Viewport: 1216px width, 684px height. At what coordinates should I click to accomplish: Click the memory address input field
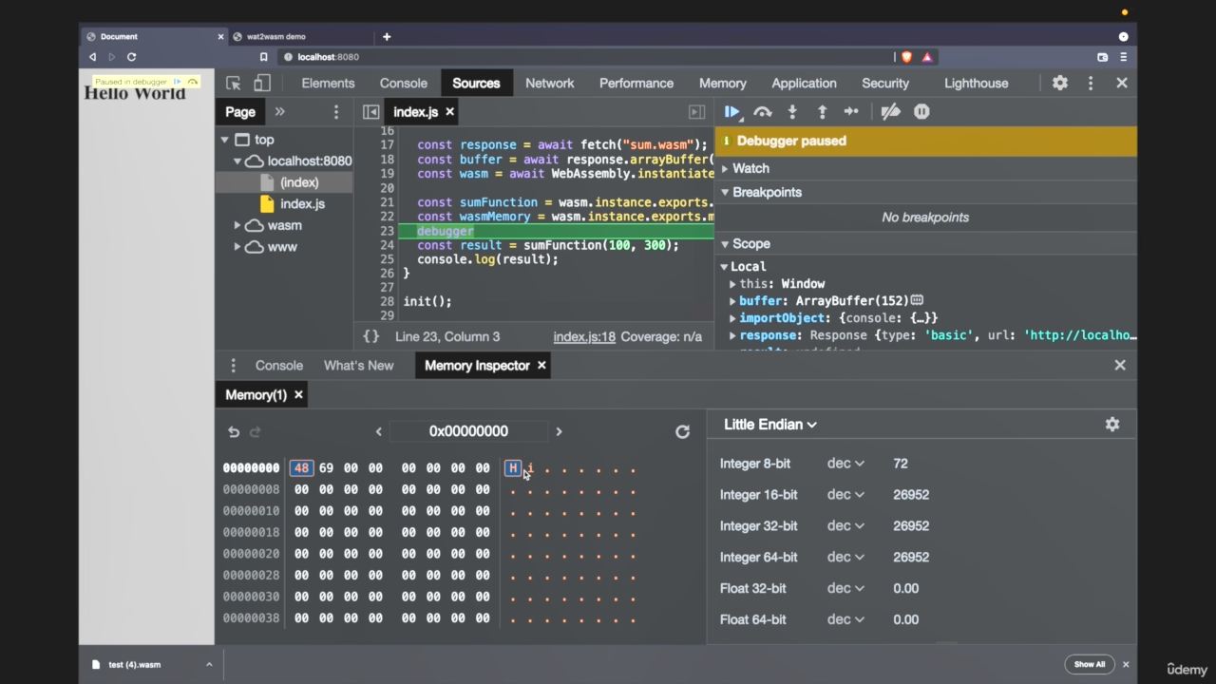coord(468,431)
